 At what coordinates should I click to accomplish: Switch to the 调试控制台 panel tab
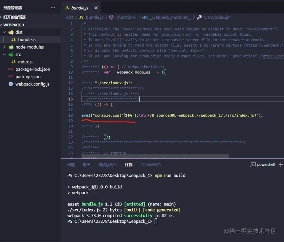pyautogui.click(x=108, y=165)
